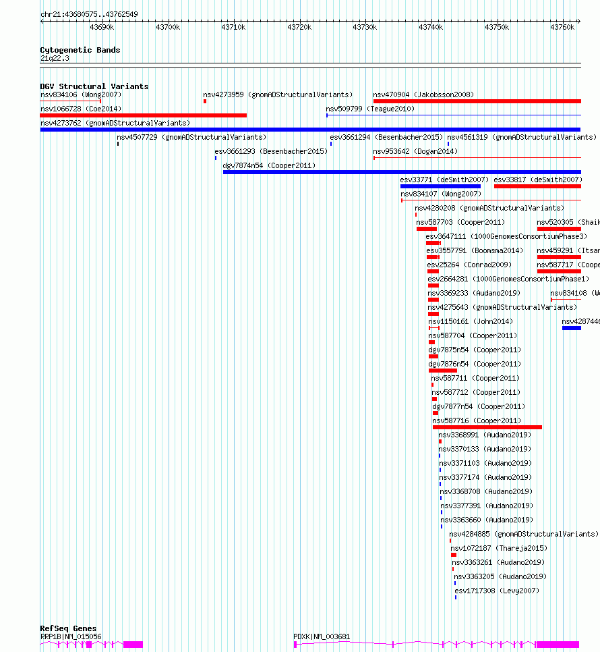600x652 pixels.
Task: Click the PDXK|NM_003681 gene label
Action: pyautogui.click(x=322, y=636)
